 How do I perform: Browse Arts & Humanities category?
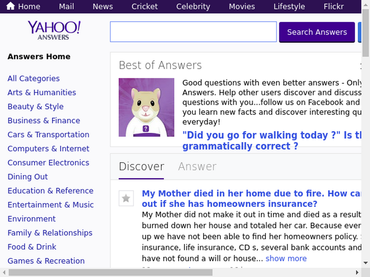[x=42, y=93]
